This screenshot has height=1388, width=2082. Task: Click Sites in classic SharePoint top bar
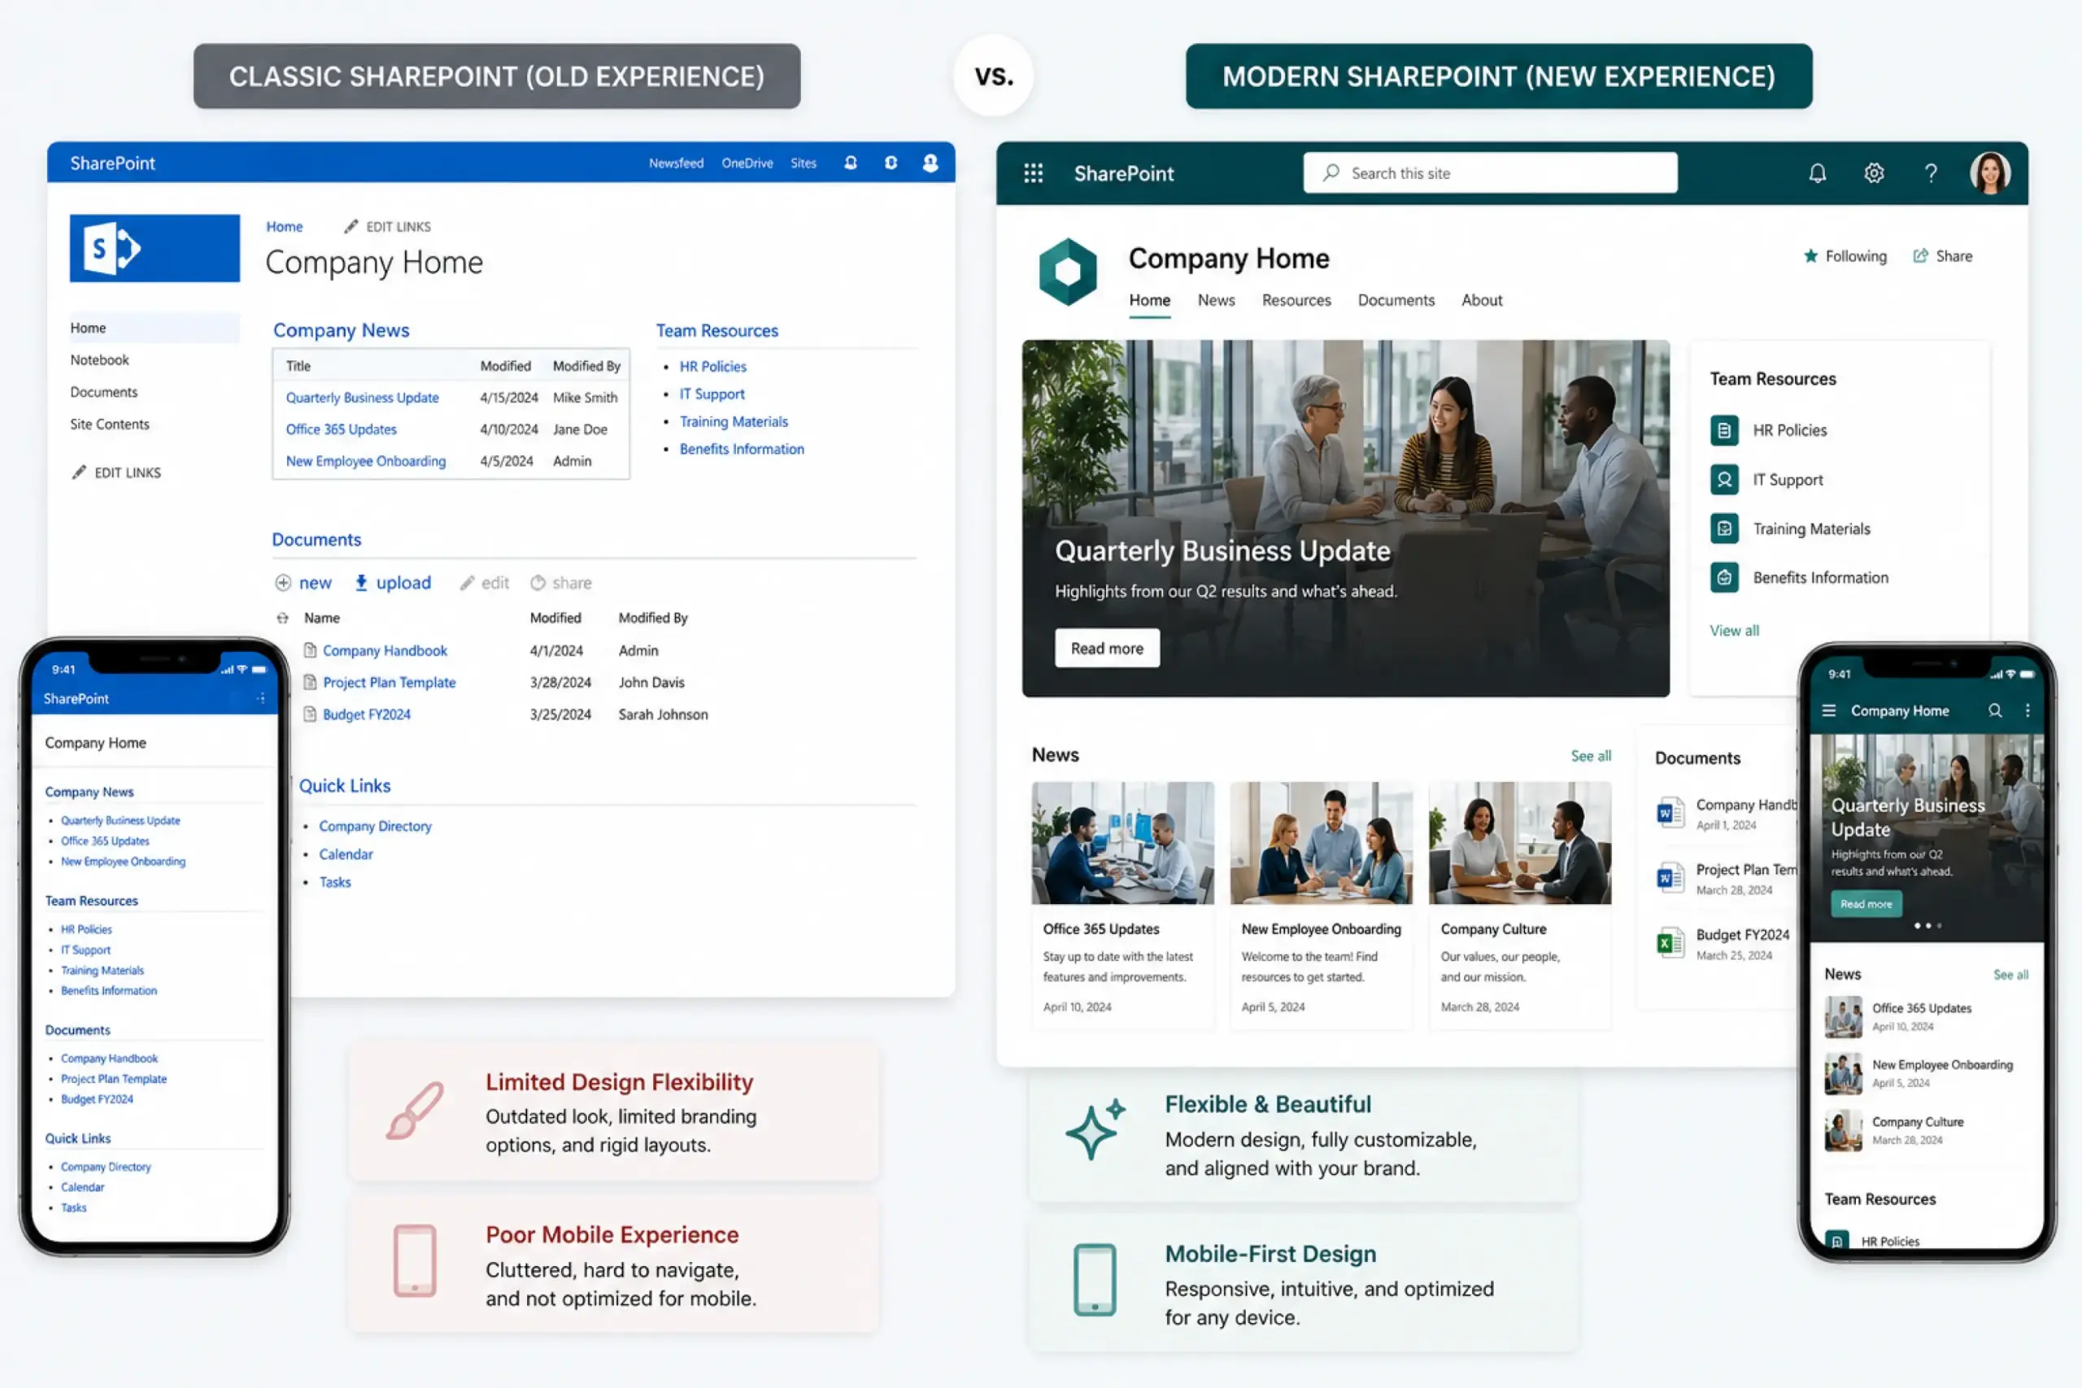pyautogui.click(x=804, y=163)
